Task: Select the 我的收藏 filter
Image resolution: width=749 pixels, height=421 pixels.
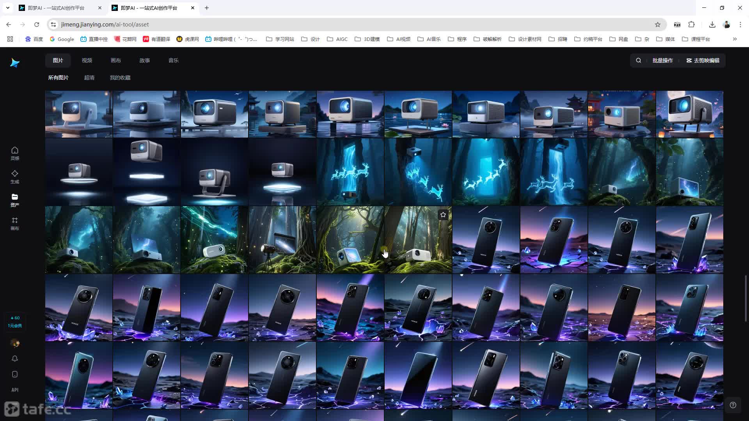Action: 120,78
